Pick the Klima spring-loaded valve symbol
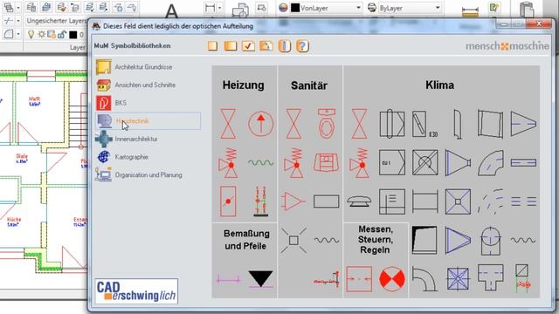559x314 pixels. pos(359,163)
